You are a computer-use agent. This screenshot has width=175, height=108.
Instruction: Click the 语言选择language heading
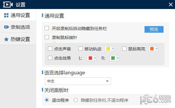[x=65, y=73]
